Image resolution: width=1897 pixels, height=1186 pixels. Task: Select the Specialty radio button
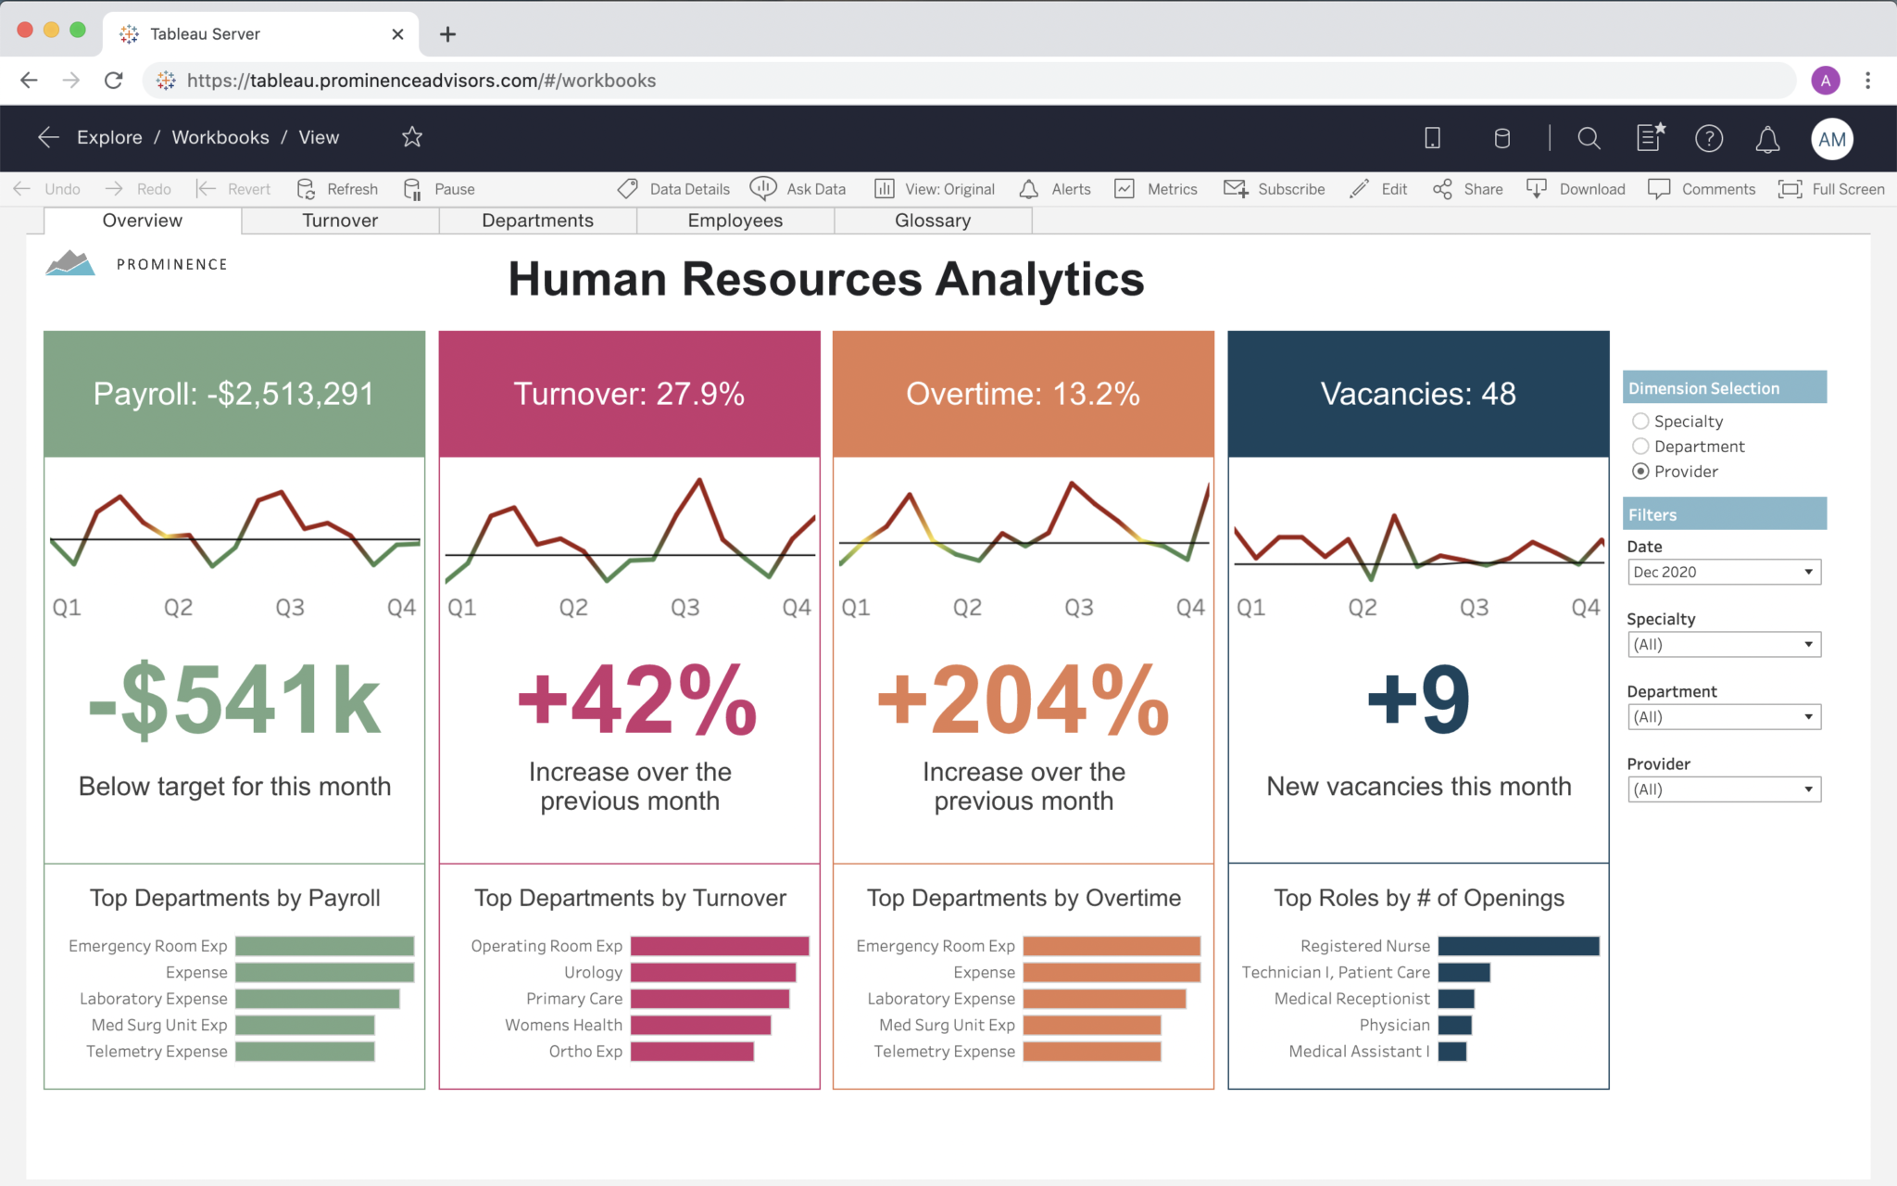(1640, 422)
